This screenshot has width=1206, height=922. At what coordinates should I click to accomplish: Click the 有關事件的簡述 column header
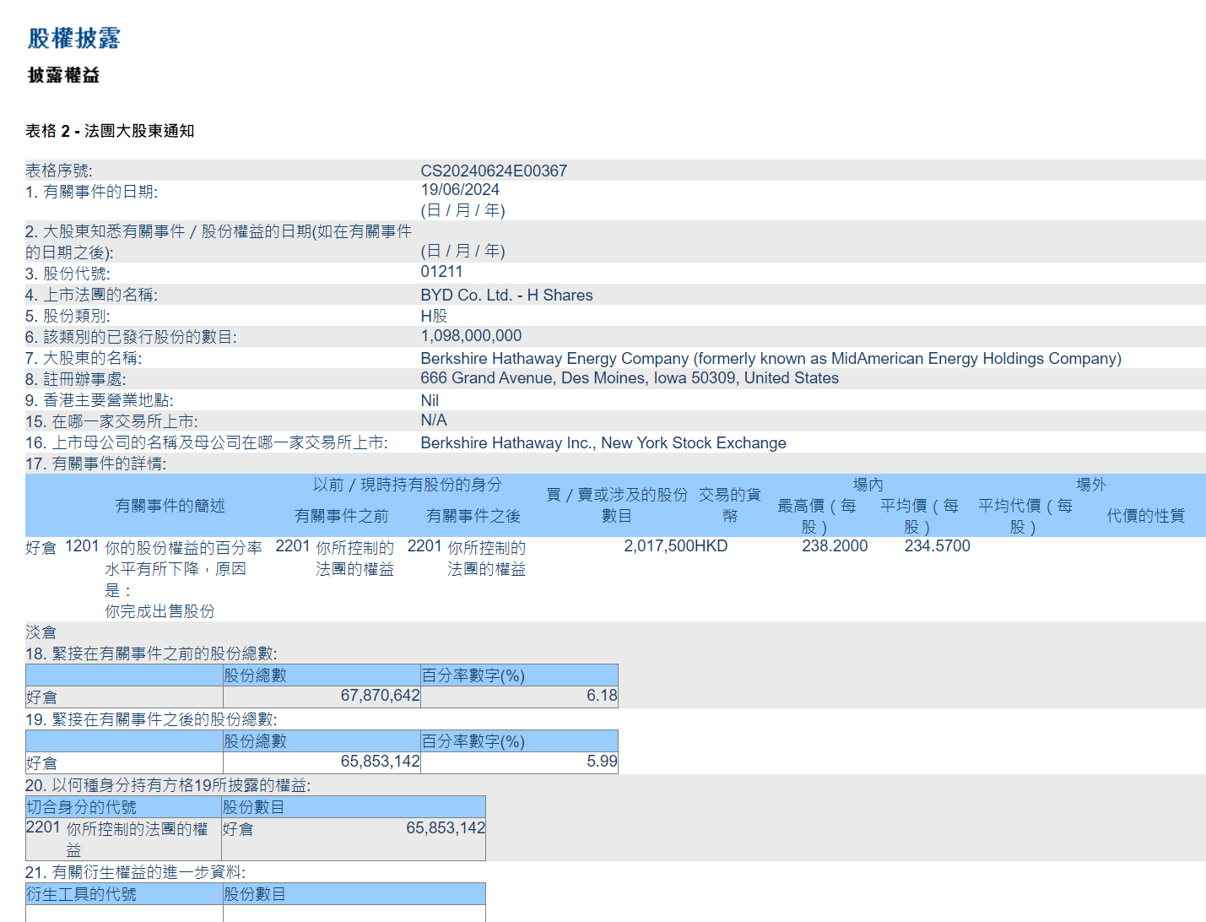pos(170,506)
